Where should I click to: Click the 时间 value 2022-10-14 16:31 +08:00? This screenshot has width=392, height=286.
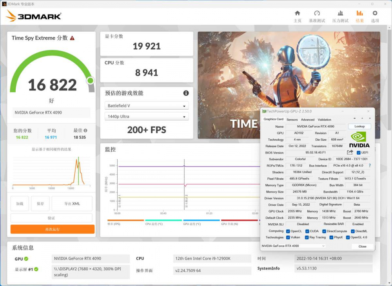pyautogui.click(x=334, y=259)
